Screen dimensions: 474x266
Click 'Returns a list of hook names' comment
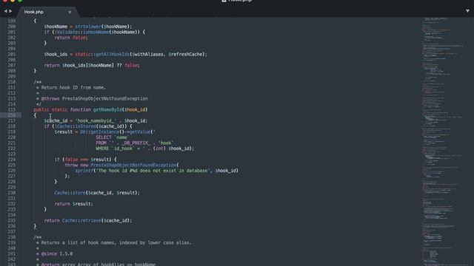click(116, 243)
